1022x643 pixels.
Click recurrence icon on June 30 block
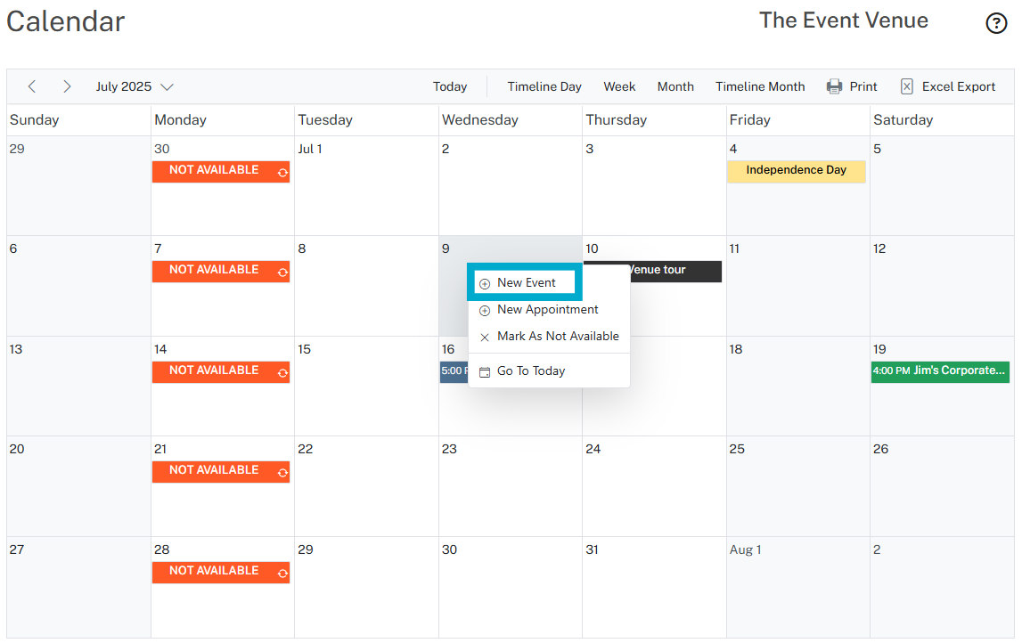click(282, 173)
